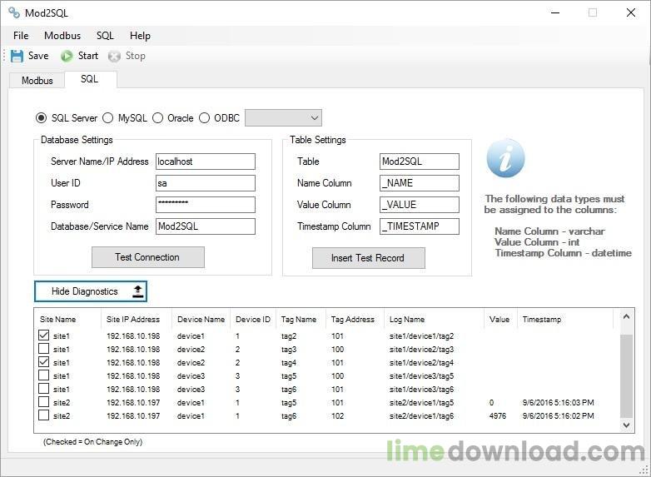The image size is (651, 477).
Task: Select the Oracle radio button
Action: (157, 118)
